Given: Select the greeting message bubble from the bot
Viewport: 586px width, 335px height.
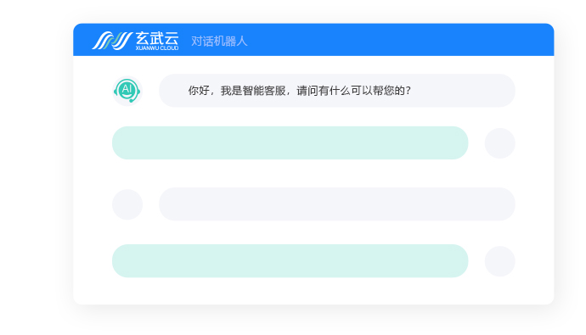Looking at the screenshot, I should click(337, 91).
